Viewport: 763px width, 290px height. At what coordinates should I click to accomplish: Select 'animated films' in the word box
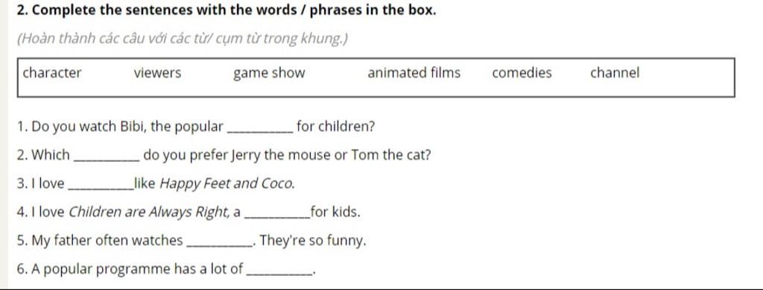pos(414,73)
